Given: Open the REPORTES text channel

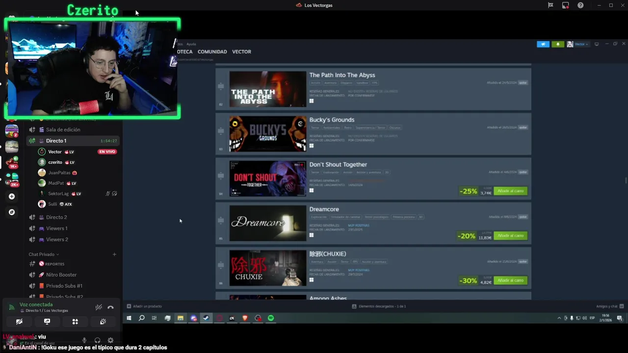Looking at the screenshot, I should (74, 264).
